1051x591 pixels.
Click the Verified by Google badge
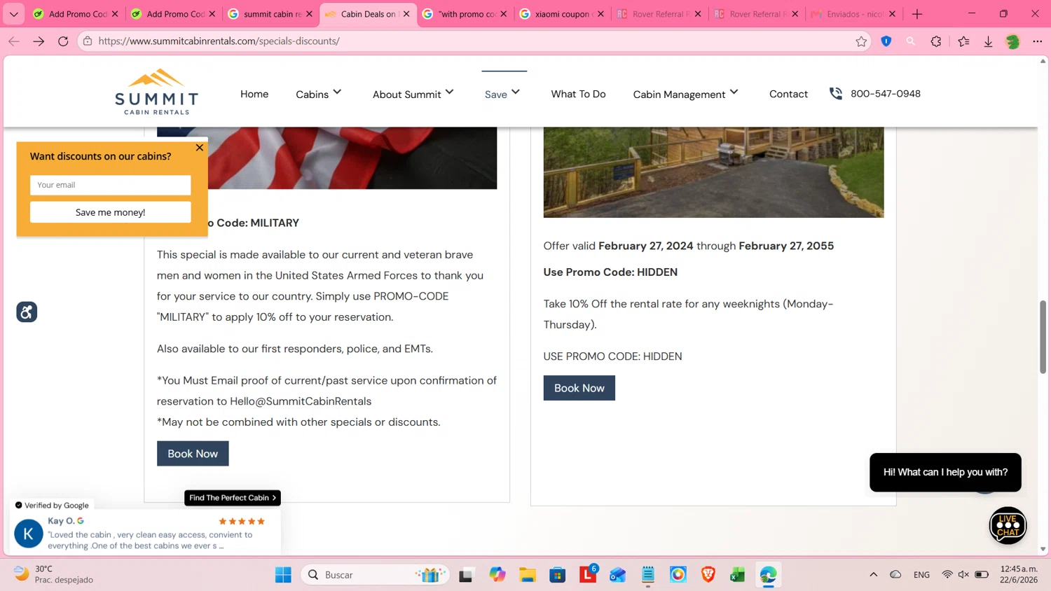tap(52, 505)
